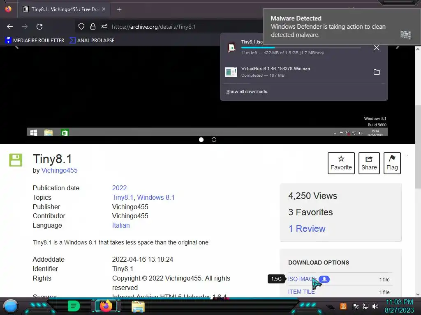The height and width of the screenshot is (315, 421).
Task: Open the 2022 publication date link
Action: point(120,188)
